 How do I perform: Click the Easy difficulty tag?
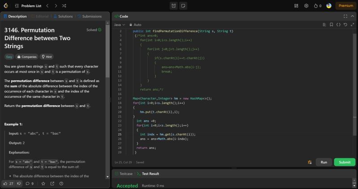click(9, 57)
